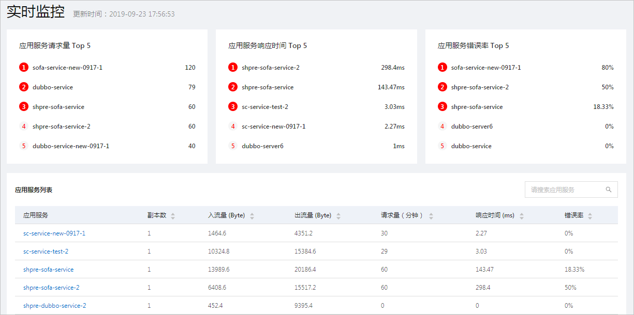
Task: Click the 18.33% value in error rate Top 5
Action: pos(603,107)
